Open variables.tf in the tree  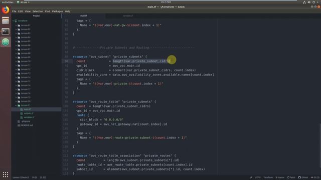click(x=29, y=117)
